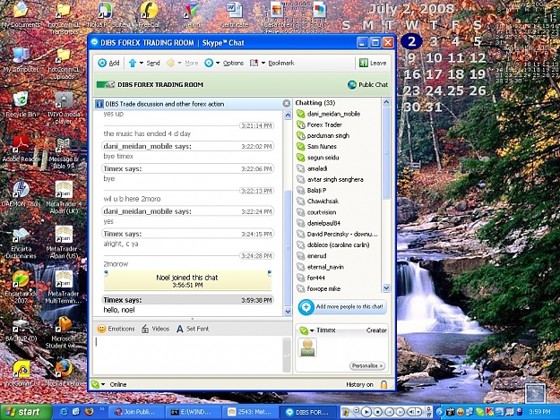Open Adobe Reader desktop shortcut
Screen dimensions: 560x420
21,152
